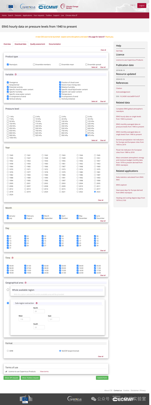The image size is (151, 405).
Task: Open the Datasets menu item
Action: point(18,15)
